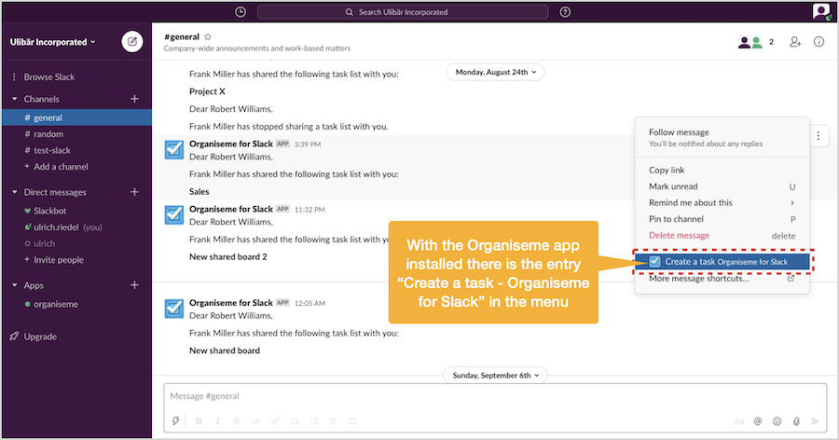
Task: Toggle inline code formatting
Action: [256, 420]
